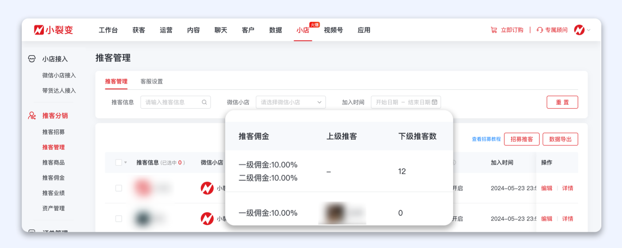Check the first row's checkbox
This screenshot has width=622, height=248.
(x=119, y=188)
